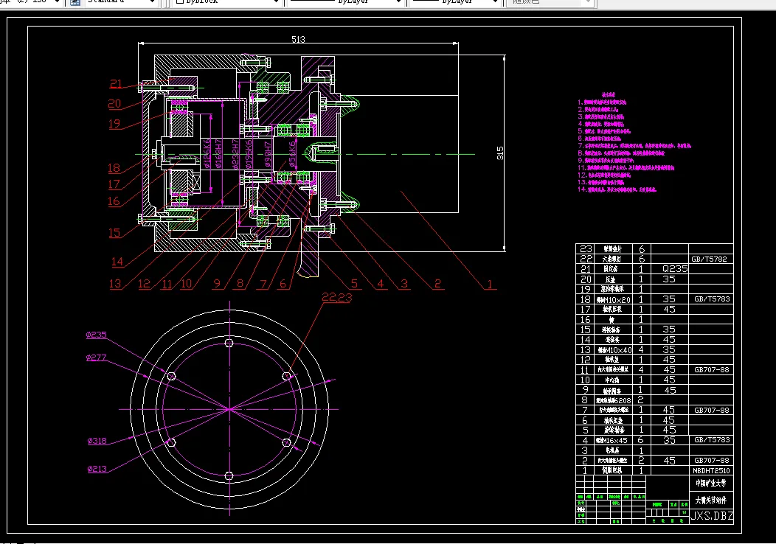Select the ø232H7 fit dimension text
The width and height of the screenshot is (776, 544).
click(x=235, y=154)
